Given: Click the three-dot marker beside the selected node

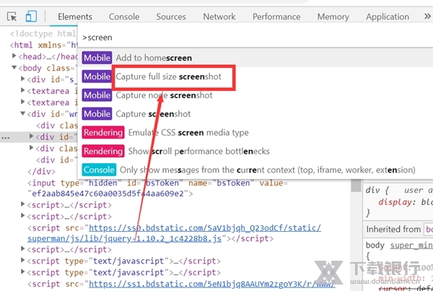Looking at the screenshot, I should point(5,136).
